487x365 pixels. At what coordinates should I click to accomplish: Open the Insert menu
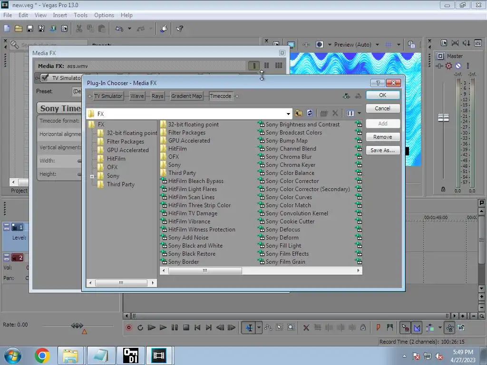tap(60, 15)
